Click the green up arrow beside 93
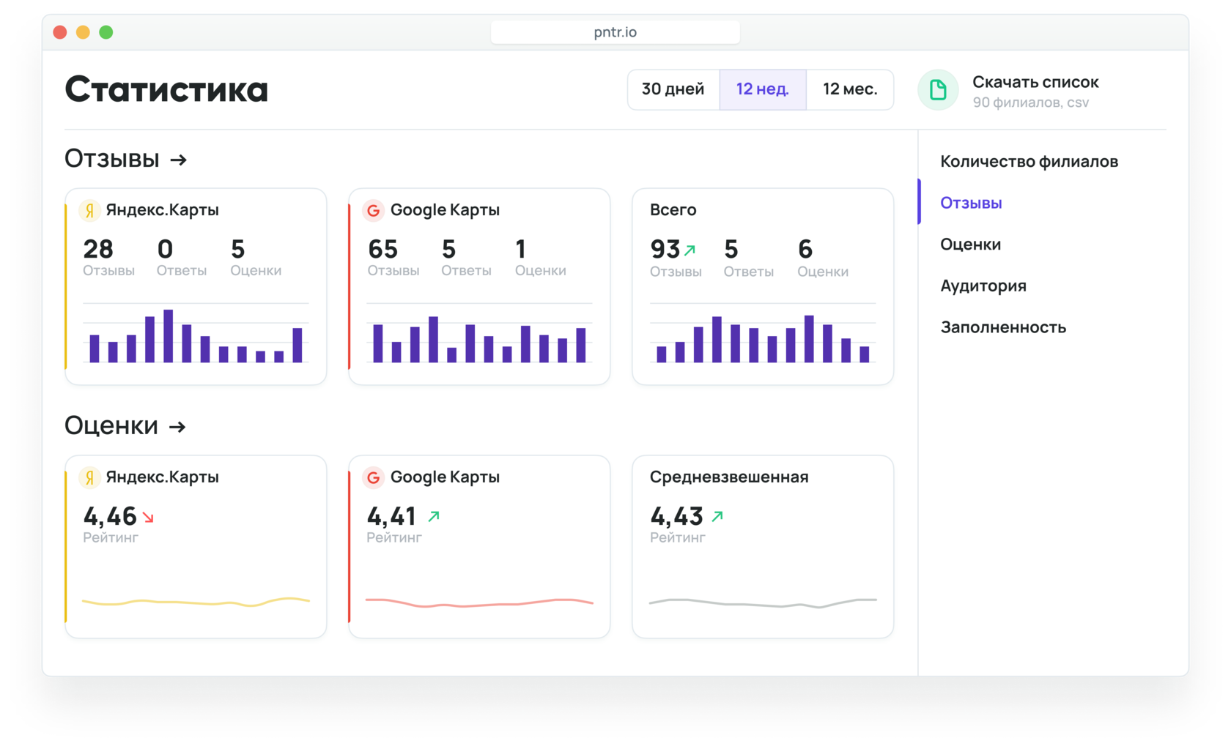1231x746 pixels. pos(690,250)
